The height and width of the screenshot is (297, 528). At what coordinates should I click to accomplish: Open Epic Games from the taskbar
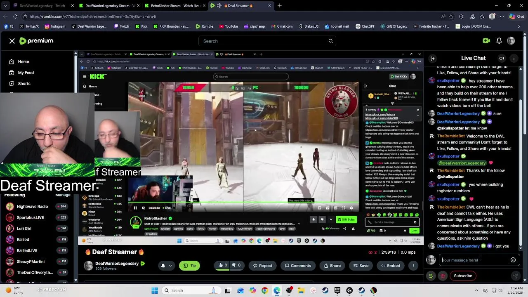coord(337,290)
